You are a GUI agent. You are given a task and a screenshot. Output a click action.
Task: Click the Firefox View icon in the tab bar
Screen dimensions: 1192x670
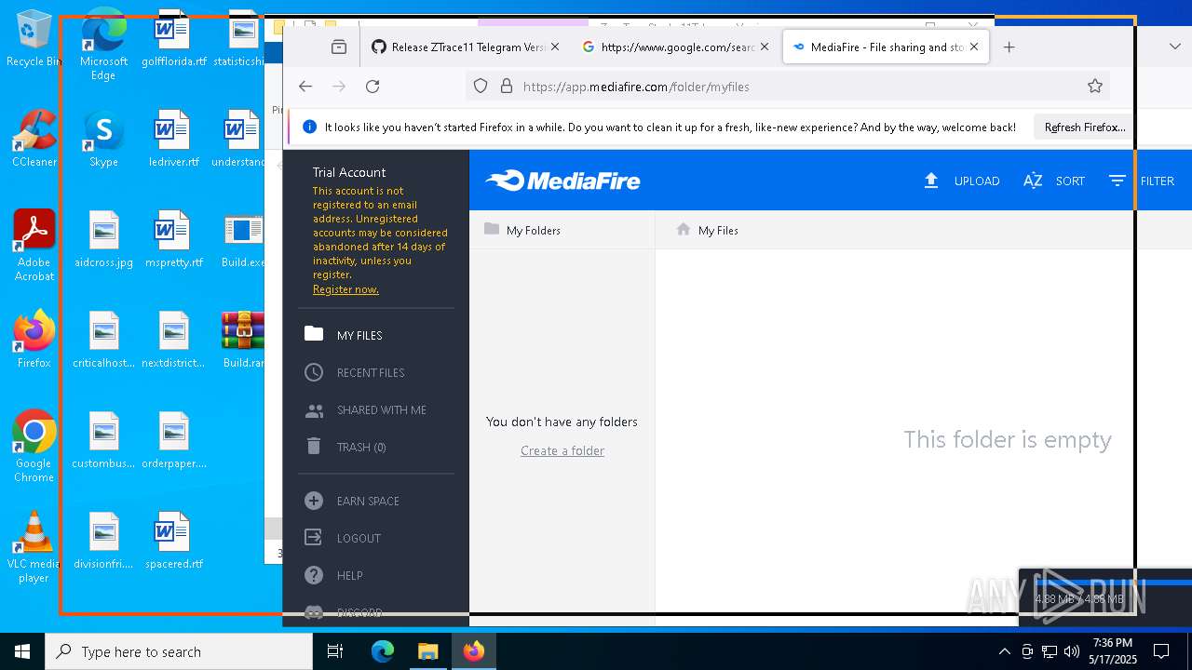(x=339, y=47)
